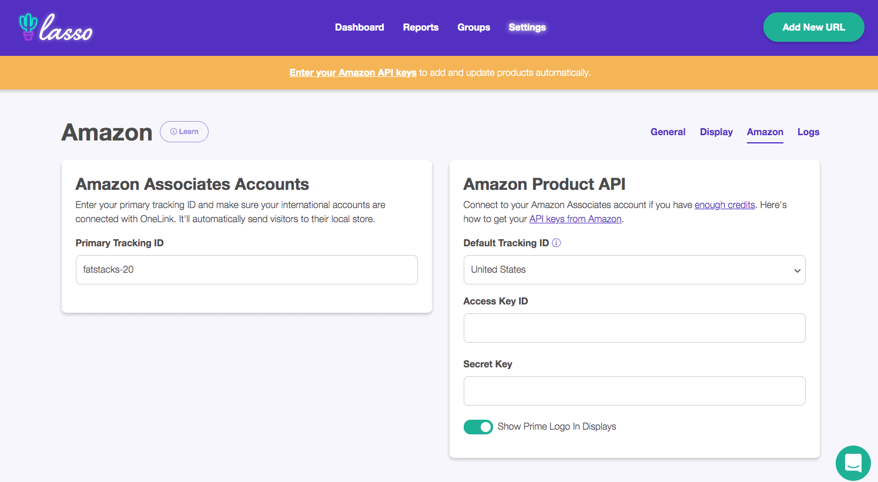Toggle Show Prime Logo In Displays off

coord(478,427)
